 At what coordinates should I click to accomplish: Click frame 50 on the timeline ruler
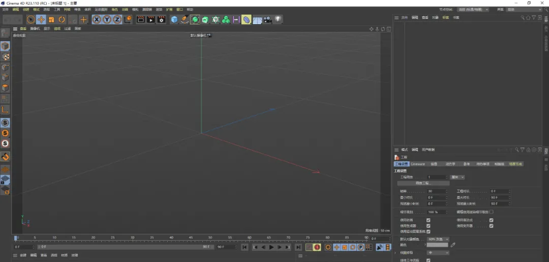(210, 238)
